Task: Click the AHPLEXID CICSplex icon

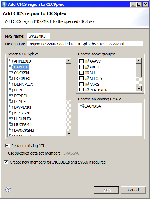Action: click(x=11, y=61)
